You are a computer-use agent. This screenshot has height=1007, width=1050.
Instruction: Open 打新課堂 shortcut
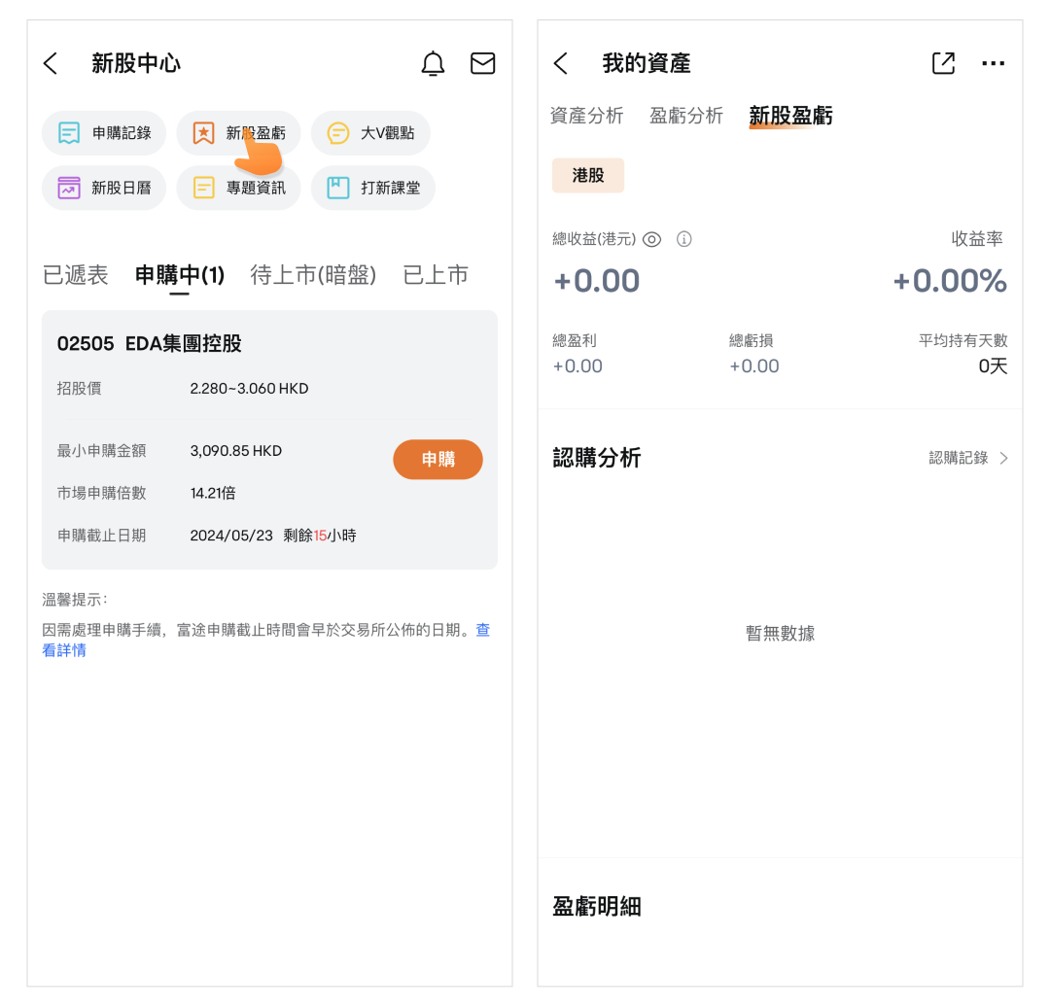[x=372, y=188]
